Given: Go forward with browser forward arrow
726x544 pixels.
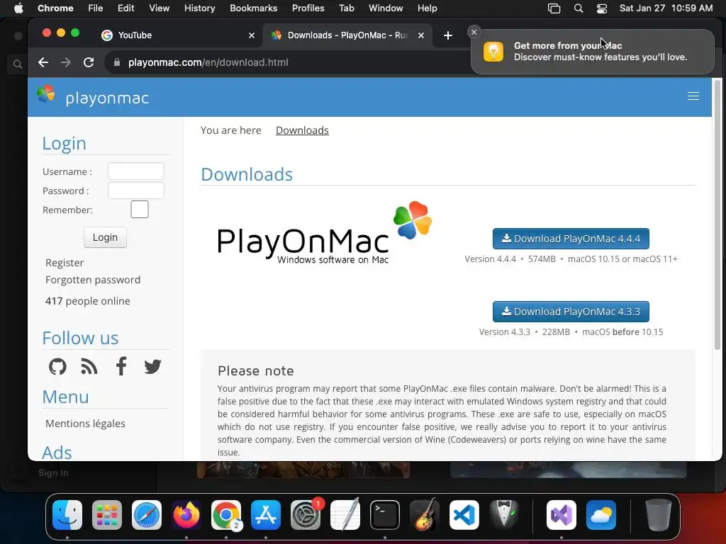Looking at the screenshot, I should pyautogui.click(x=66, y=62).
